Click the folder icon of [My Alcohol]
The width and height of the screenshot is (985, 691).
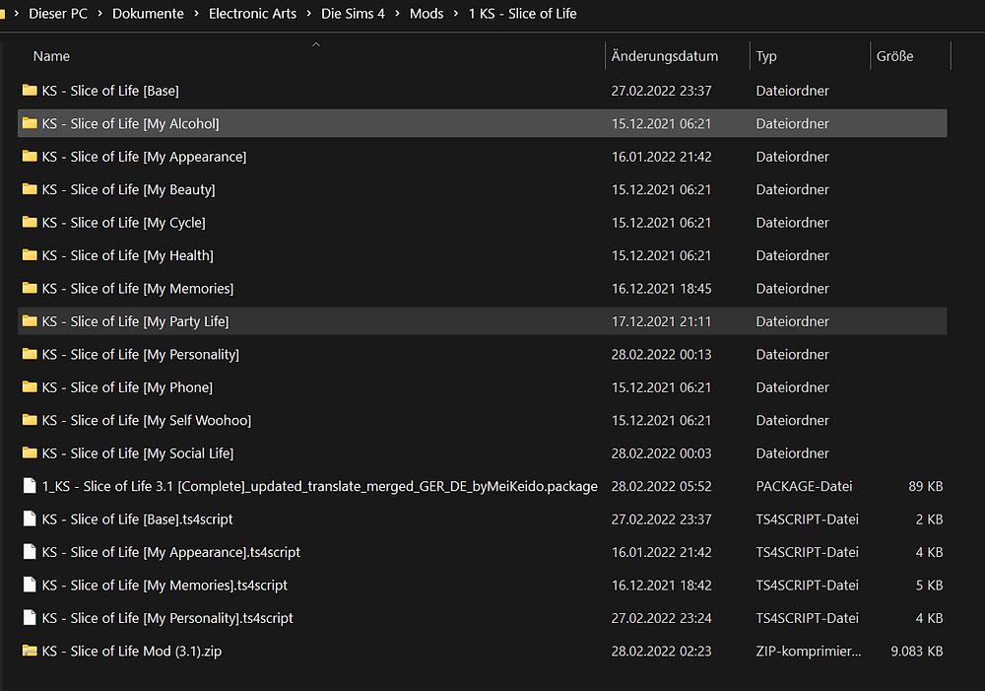tap(30, 123)
